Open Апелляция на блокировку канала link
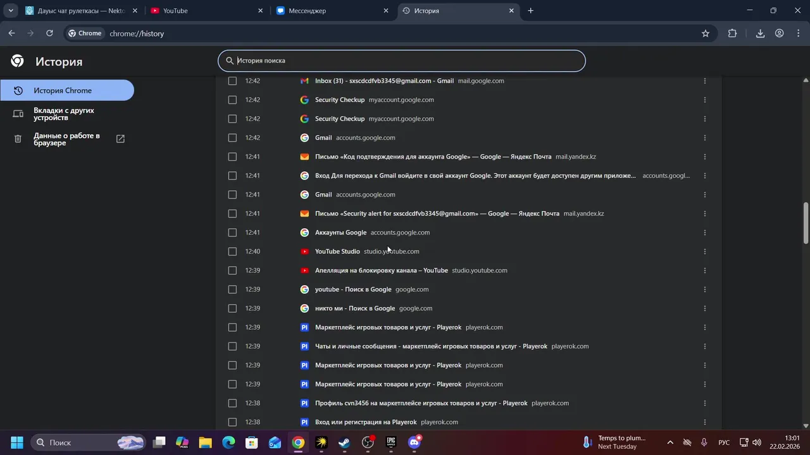The width and height of the screenshot is (810, 455). coord(382,270)
